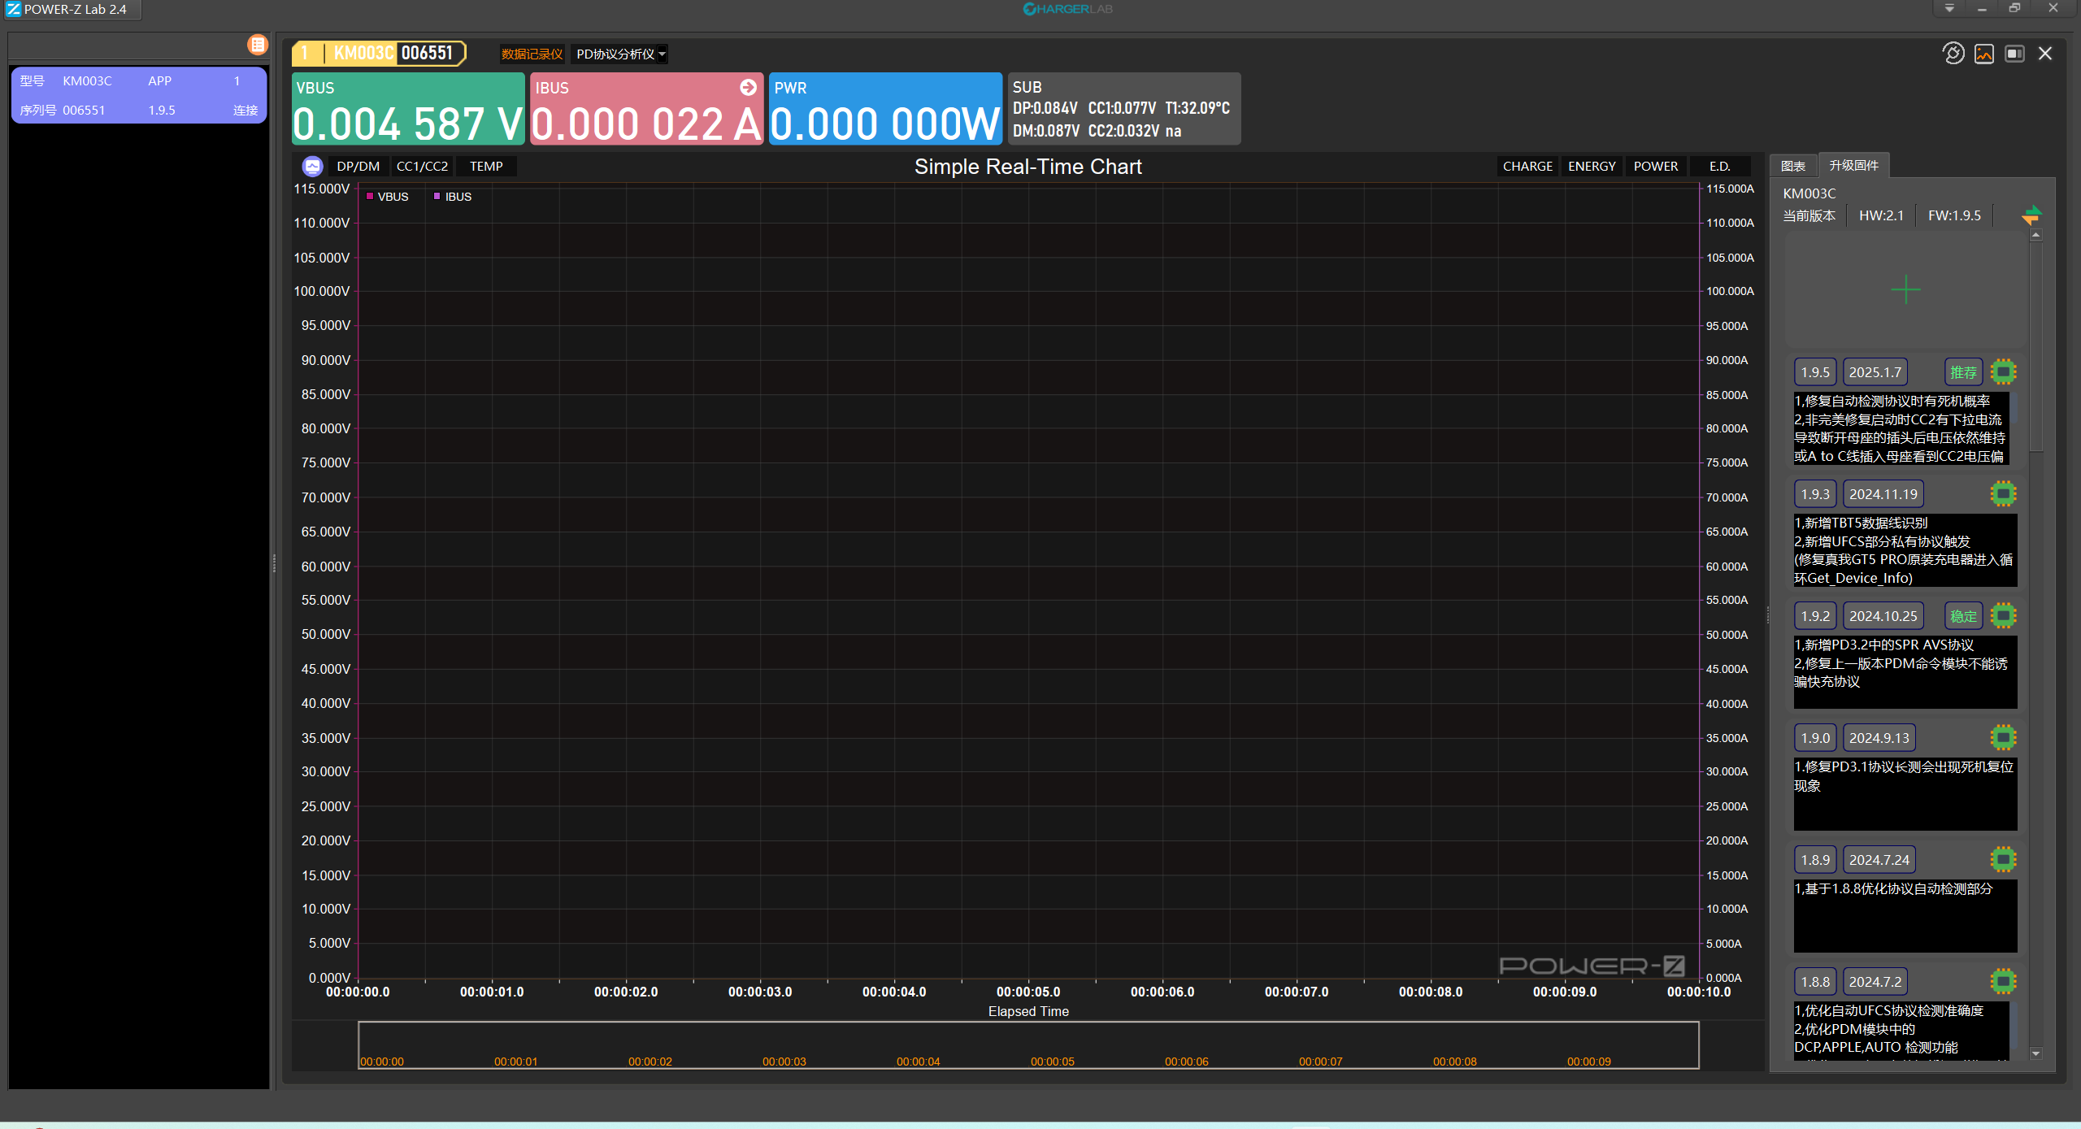Image resolution: width=2081 pixels, height=1129 pixels.
Task: Toggle the TEMP chart series
Action: click(x=486, y=167)
